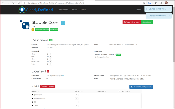
Task: Add a glob to doc facet
Action: (x=50, y=59)
